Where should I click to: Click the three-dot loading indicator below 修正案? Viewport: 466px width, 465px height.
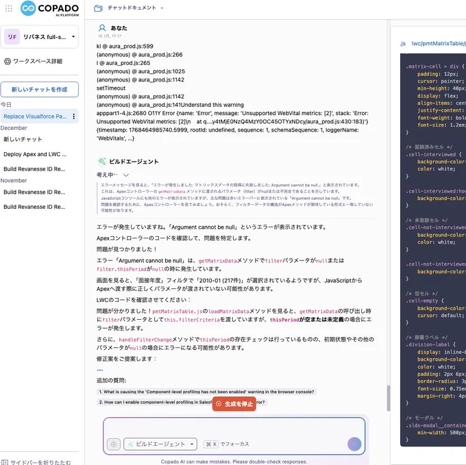(x=100, y=370)
